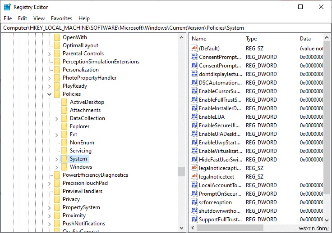Collapse the Policies tree node
The height and width of the screenshot is (233, 332).
coord(49,94)
